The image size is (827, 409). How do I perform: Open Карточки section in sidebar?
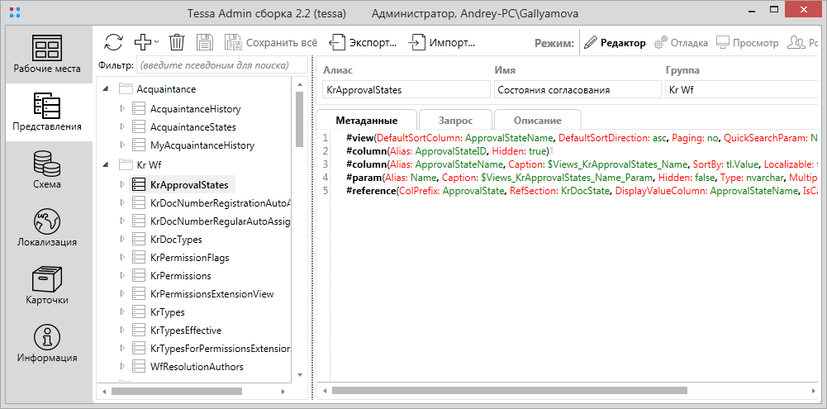[x=48, y=285]
